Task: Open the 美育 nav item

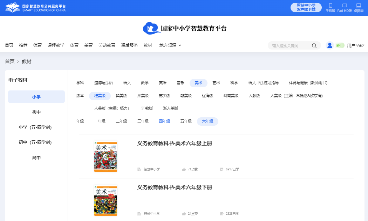Action: coord(88,45)
